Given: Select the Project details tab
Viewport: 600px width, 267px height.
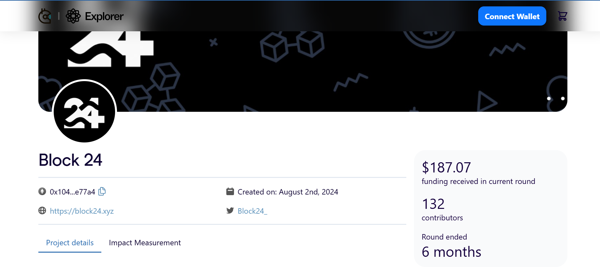Looking at the screenshot, I should 70,243.
